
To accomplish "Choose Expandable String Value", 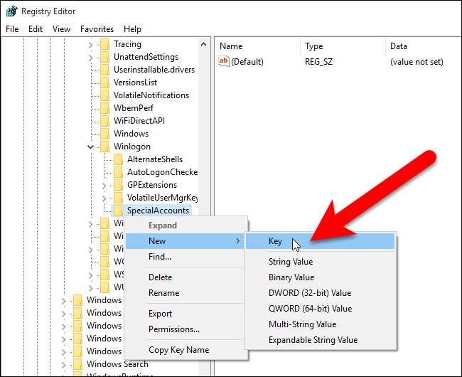I will [320, 340].
